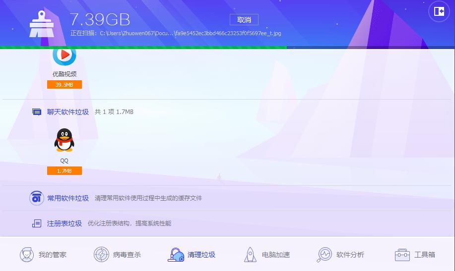Select the 注册表垃圾 registry icon
This screenshot has height=271, width=455.
[37, 223]
